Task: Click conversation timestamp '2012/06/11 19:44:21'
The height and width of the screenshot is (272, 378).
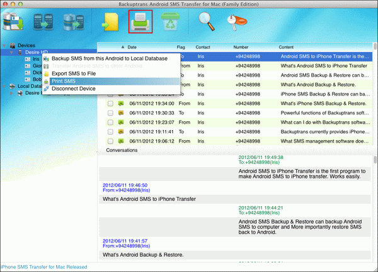Action: (x=261, y=208)
